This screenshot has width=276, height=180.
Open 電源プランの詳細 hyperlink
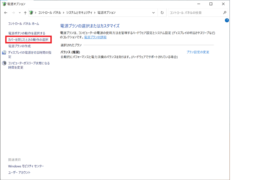[x=95, y=37]
